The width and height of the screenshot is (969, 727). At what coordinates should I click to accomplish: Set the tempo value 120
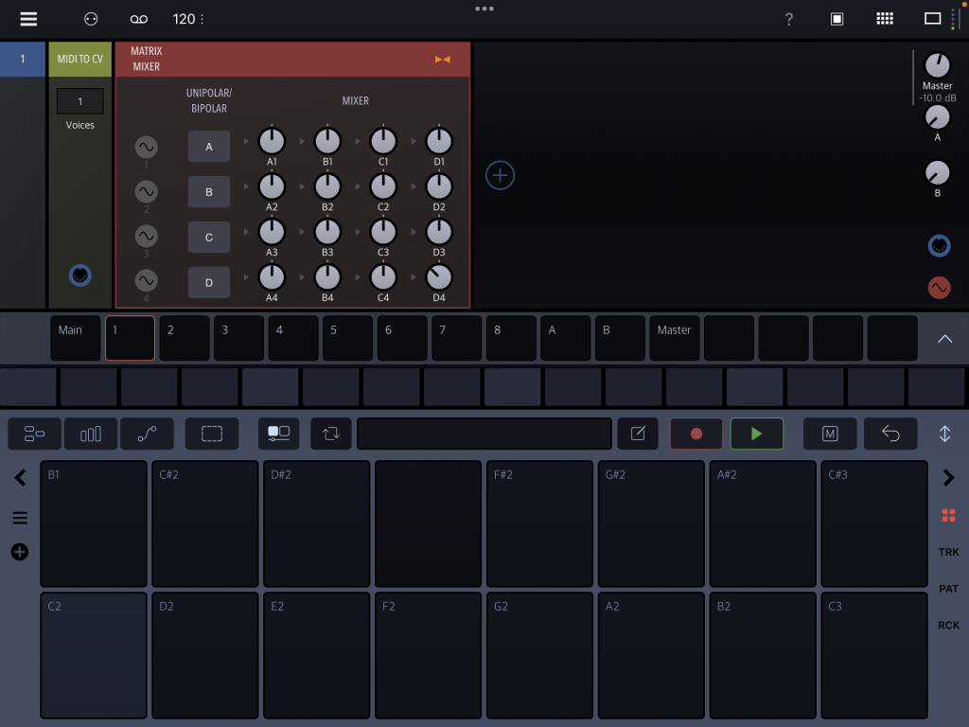pyautogui.click(x=185, y=19)
